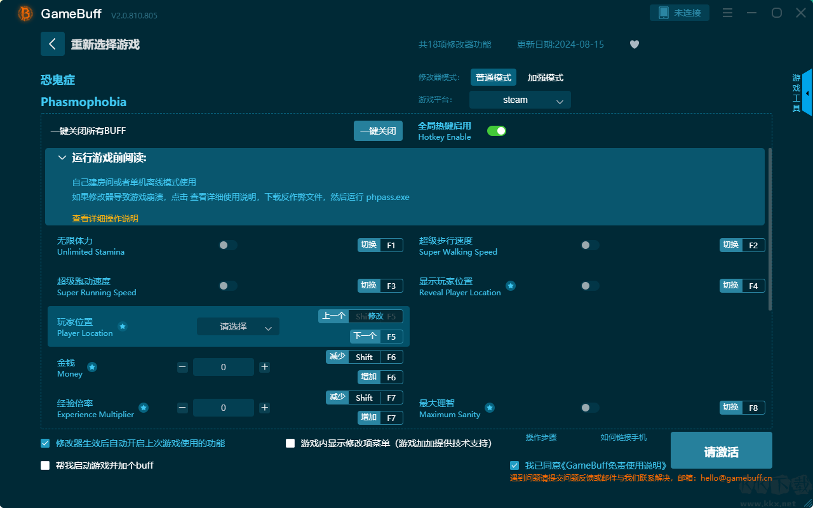
Task: Open the steam platform dropdown
Action: click(520, 100)
